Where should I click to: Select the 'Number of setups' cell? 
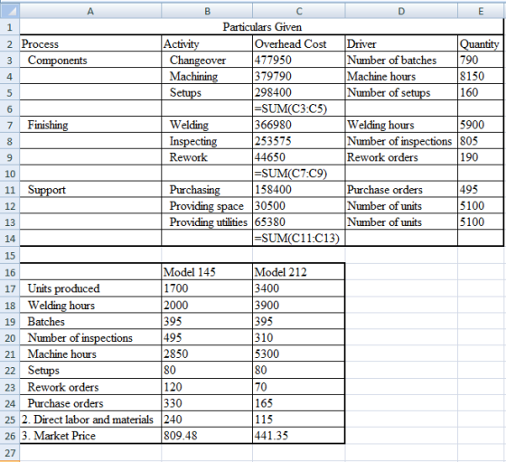point(401,92)
